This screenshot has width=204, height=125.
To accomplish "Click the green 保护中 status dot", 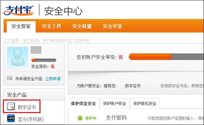I will pyautogui.click(x=80, y=118).
